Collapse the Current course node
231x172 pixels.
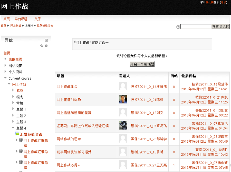pos(5,78)
